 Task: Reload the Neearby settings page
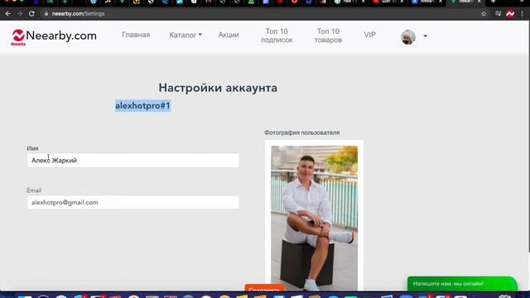31,14
